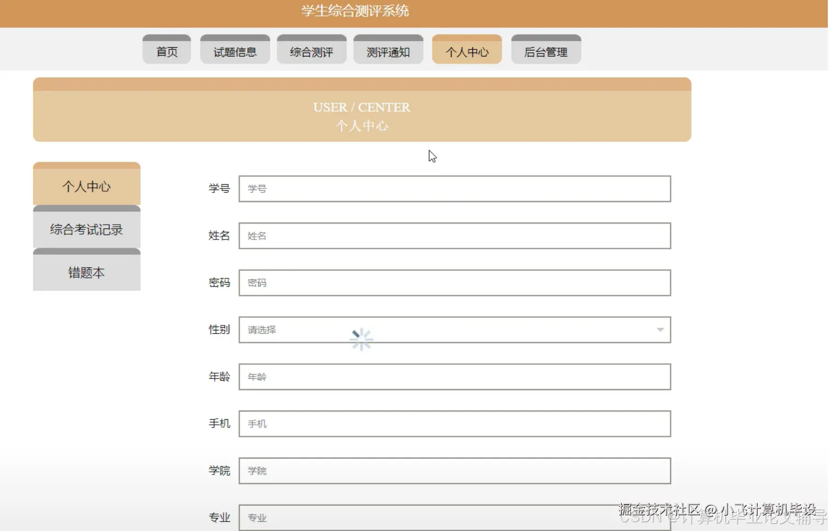The image size is (830, 531).
Task: Click the USER / CENTER banner heading
Action: (x=362, y=107)
